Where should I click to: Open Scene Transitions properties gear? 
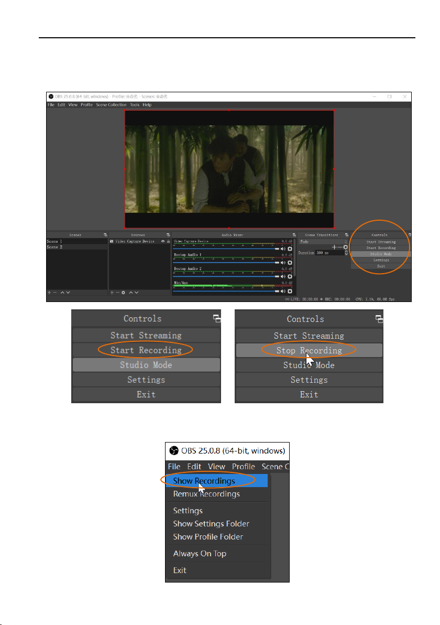click(x=345, y=247)
